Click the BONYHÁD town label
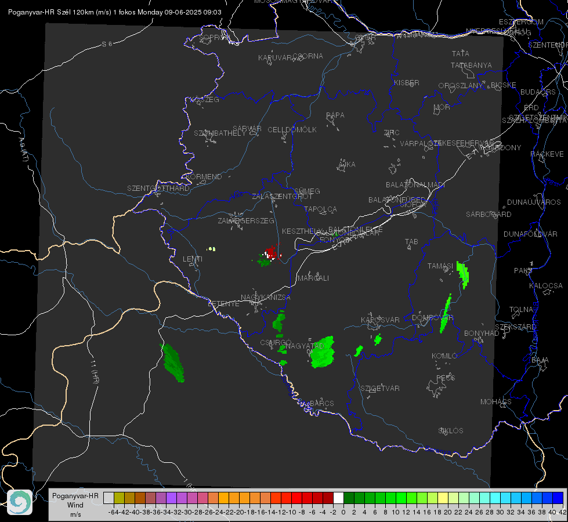 coord(482,333)
